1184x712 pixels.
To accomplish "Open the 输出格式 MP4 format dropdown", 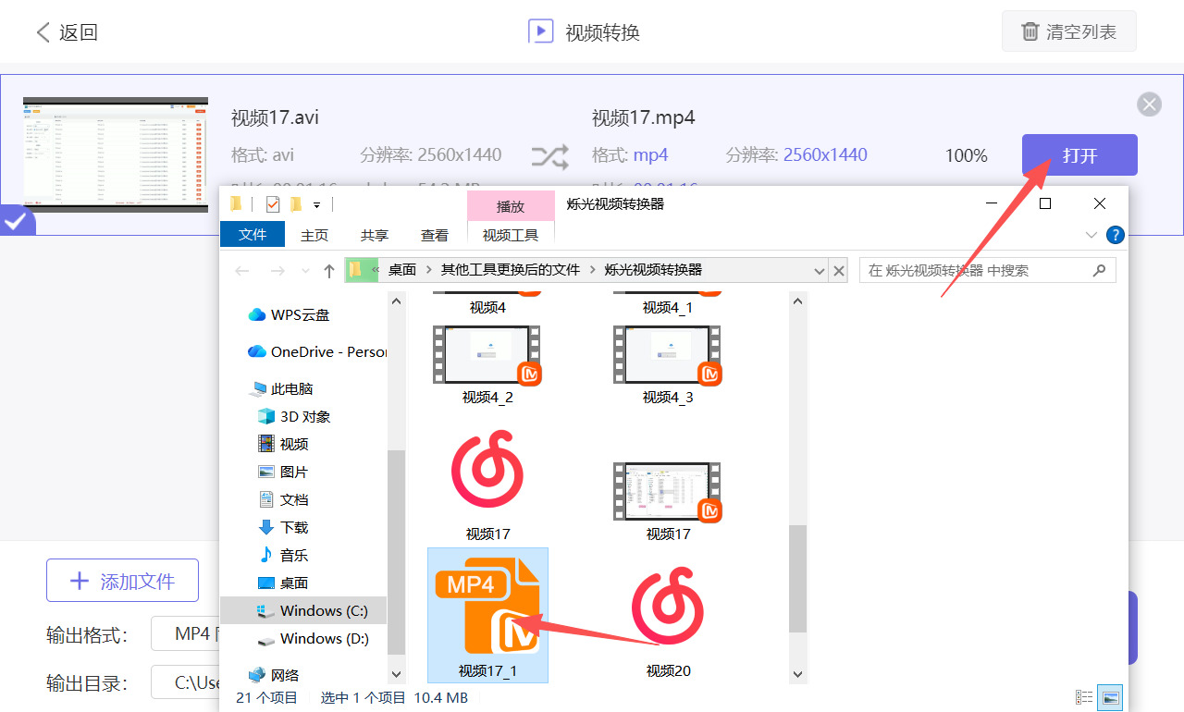I will [185, 634].
